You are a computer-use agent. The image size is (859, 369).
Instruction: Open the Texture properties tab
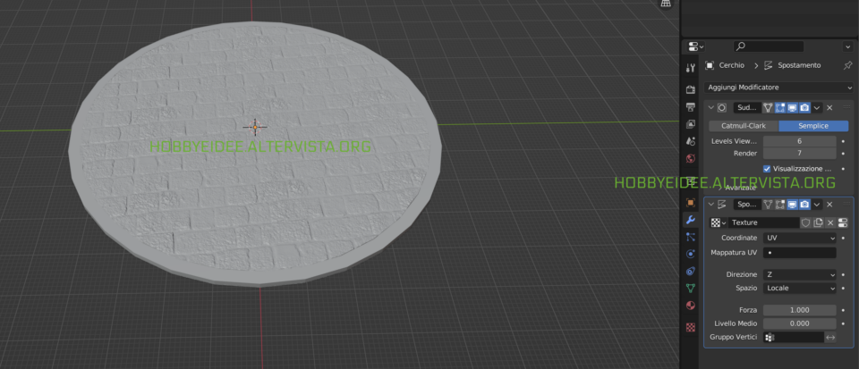(x=690, y=327)
